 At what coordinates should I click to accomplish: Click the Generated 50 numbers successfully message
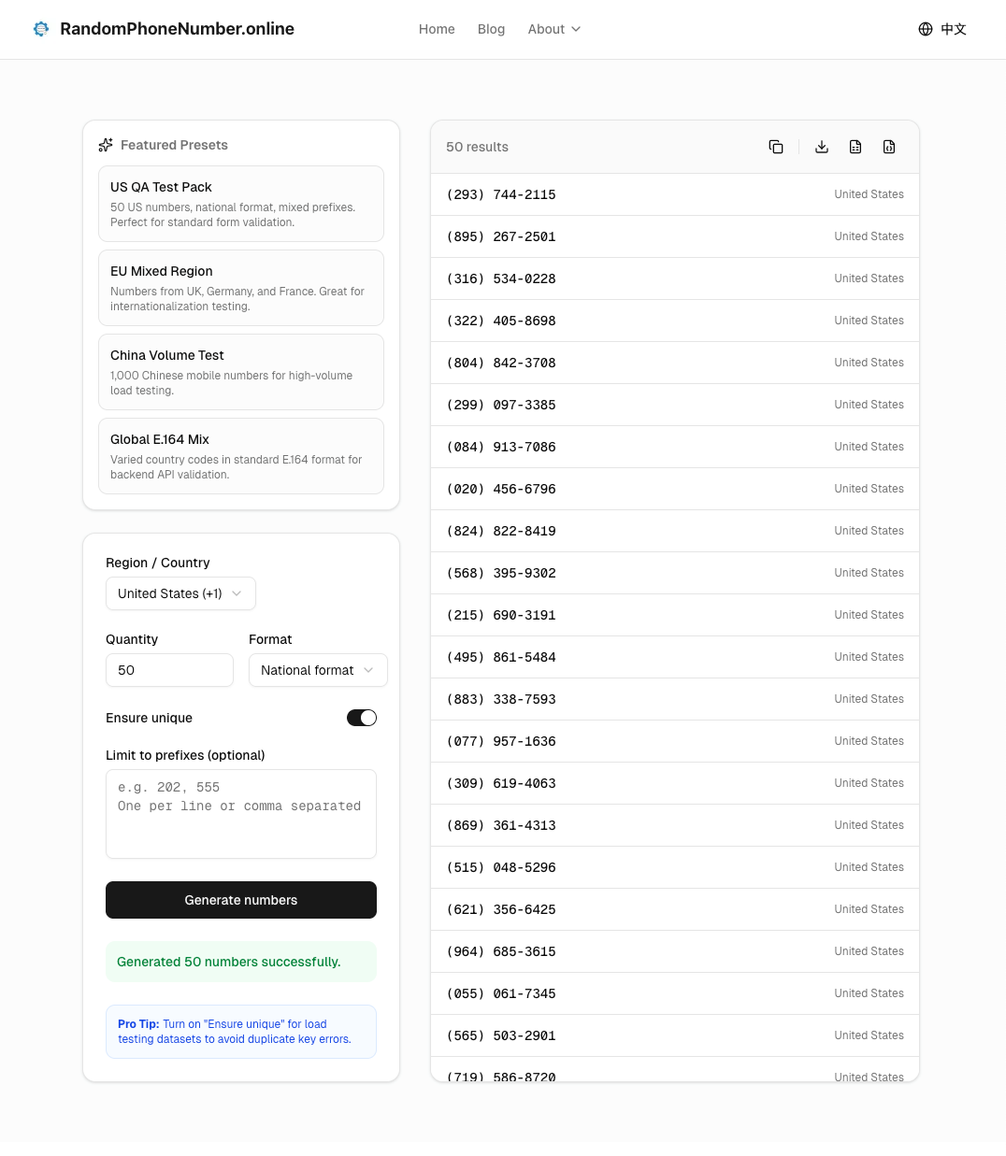[x=241, y=962]
